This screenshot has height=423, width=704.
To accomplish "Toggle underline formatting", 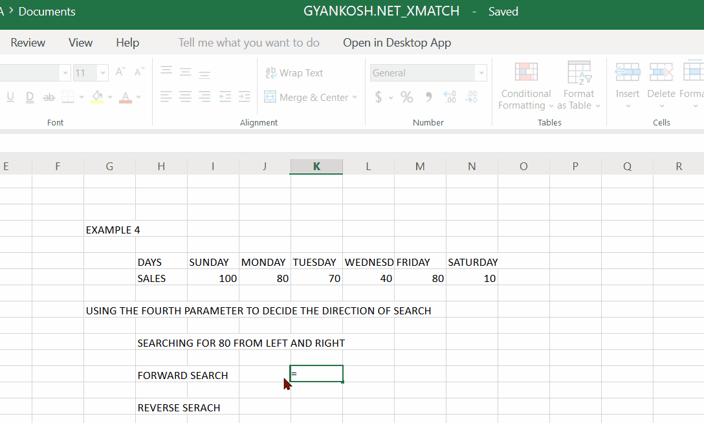I will (10, 96).
